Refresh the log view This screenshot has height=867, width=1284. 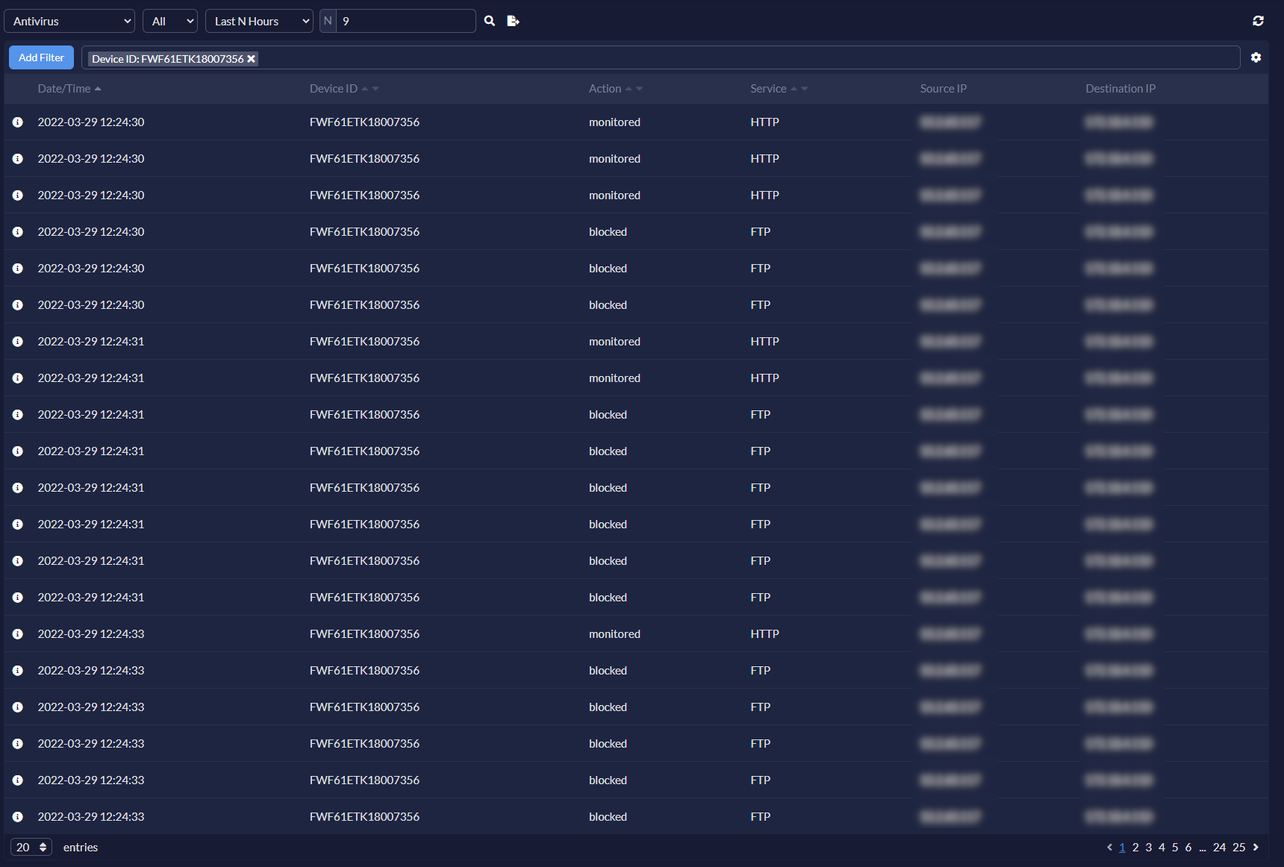[x=1258, y=21]
